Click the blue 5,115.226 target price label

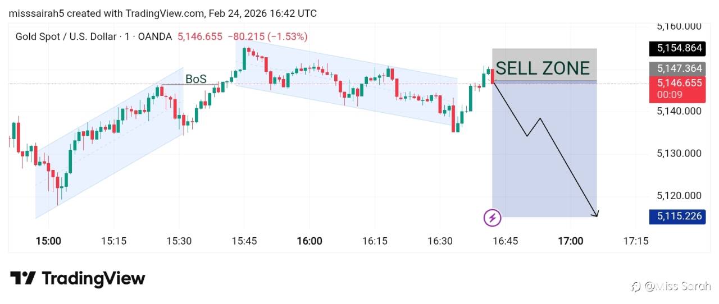677,216
